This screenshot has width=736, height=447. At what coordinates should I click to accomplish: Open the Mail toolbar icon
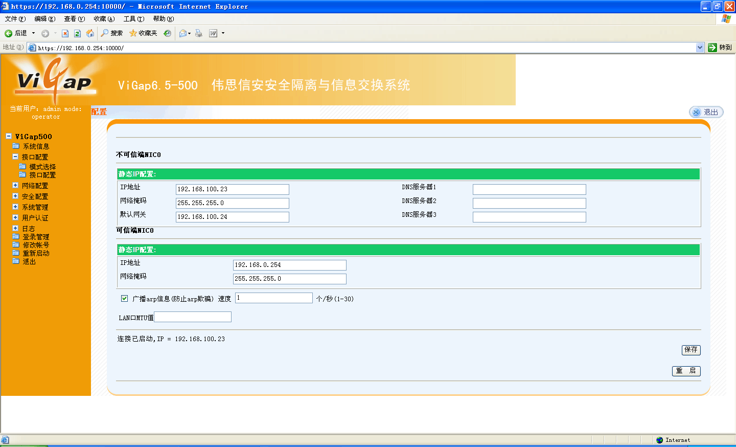[182, 33]
